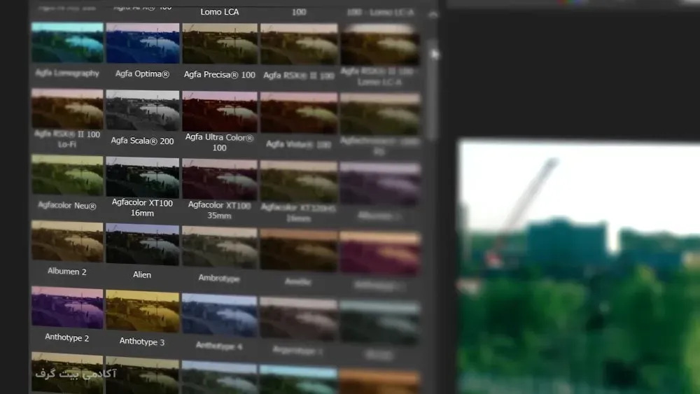
Task: Click the Amélie preset thumbnail
Action: 299,251
